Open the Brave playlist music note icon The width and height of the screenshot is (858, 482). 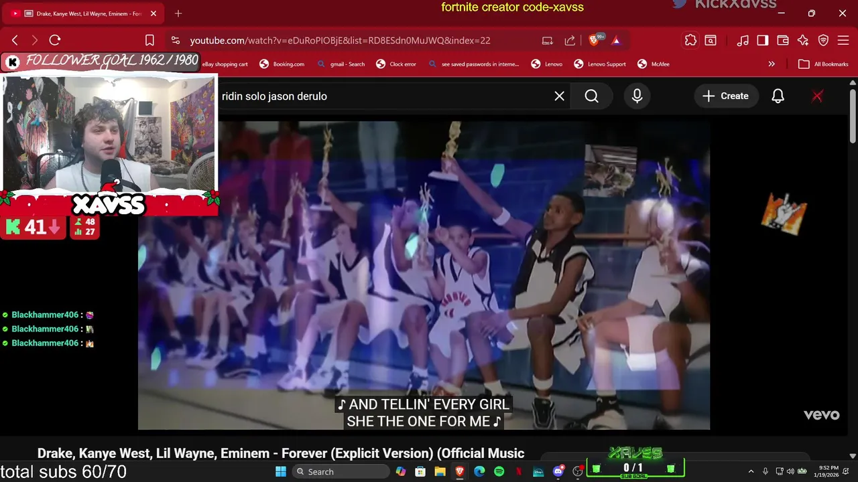click(x=743, y=40)
